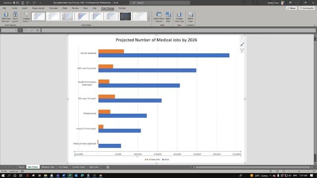
Task: Open the notification center icon
Action: (x=312, y=176)
